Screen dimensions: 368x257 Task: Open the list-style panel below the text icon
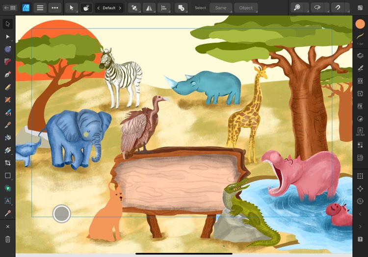click(x=360, y=145)
